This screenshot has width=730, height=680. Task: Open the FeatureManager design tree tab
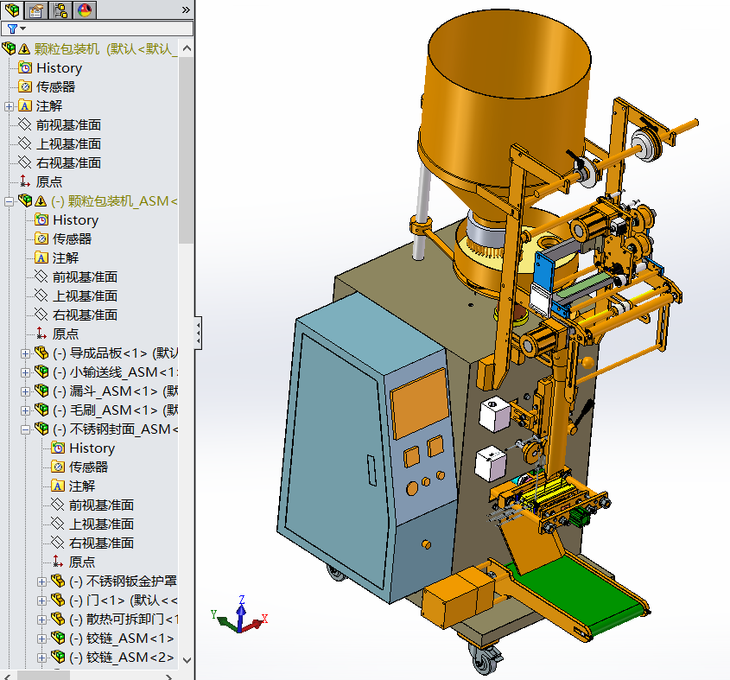[12, 10]
